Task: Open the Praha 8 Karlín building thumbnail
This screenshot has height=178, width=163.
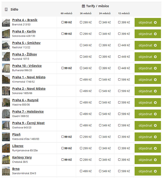Action: (6, 34)
